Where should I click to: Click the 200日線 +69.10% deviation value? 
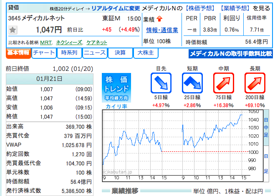pos(255,106)
